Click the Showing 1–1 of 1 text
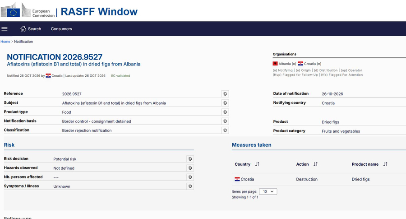Viewport: 406px width, 219px height. pyautogui.click(x=245, y=197)
